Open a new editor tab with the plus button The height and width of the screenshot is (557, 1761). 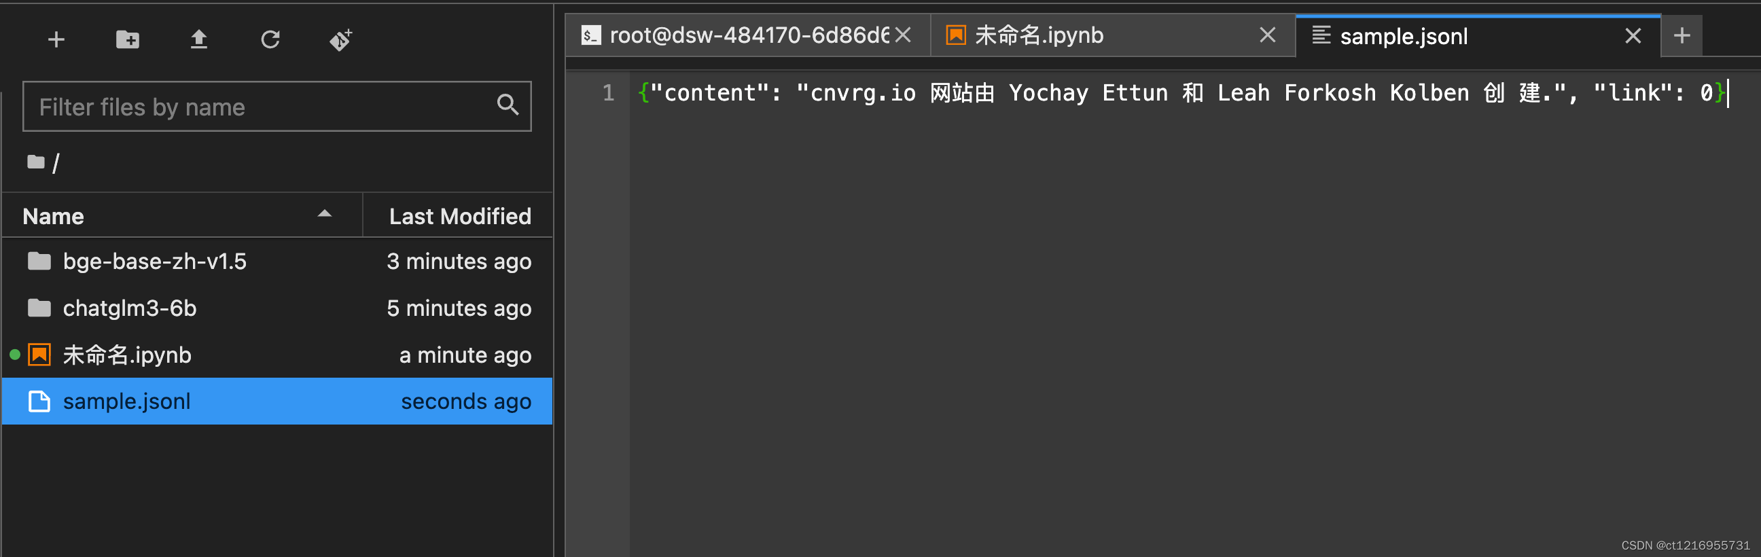1682,35
